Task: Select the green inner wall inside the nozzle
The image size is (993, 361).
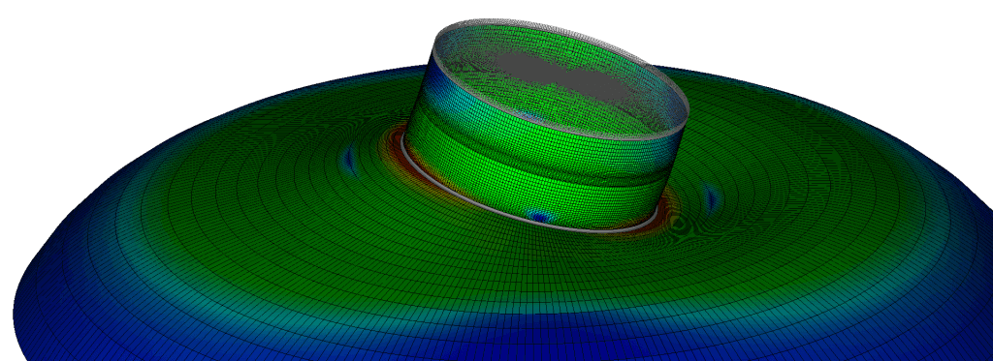Action: (x=570, y=114)
